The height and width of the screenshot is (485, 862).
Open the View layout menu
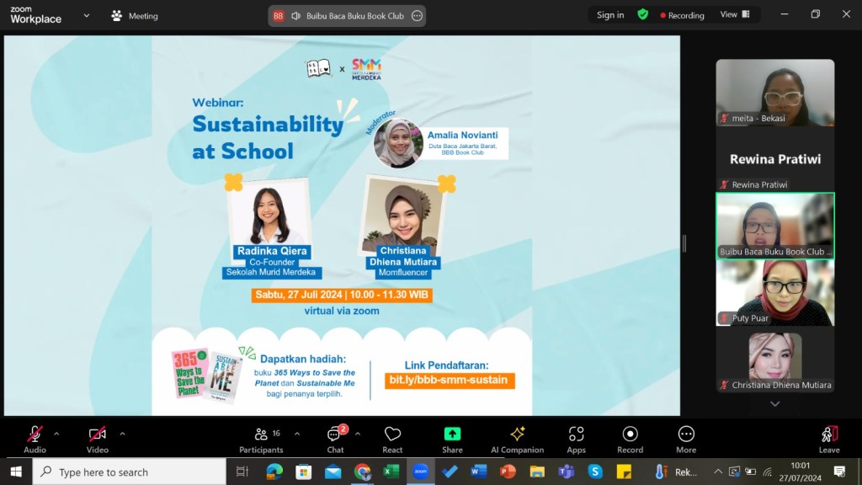pyautogui.click(x=733, y=14)
